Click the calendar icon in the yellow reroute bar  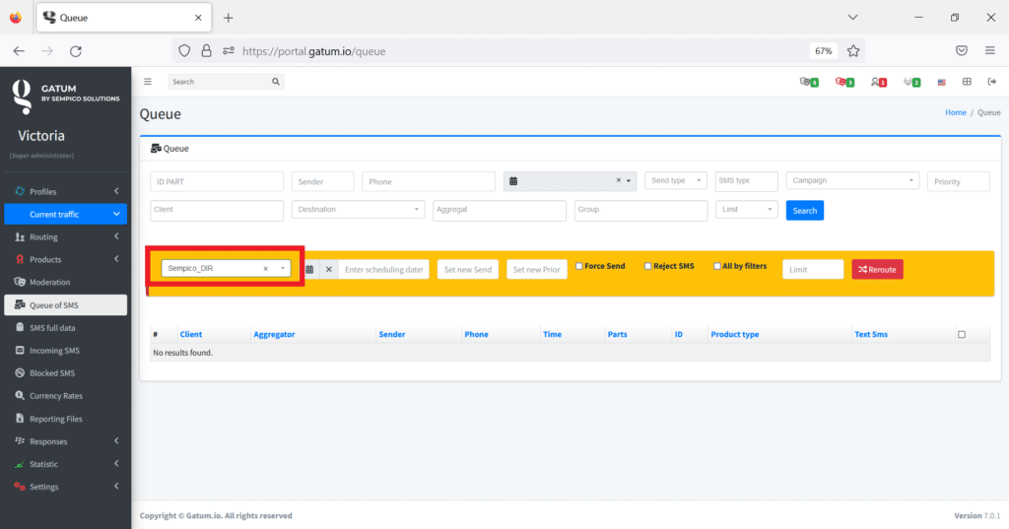pyautogui.click(x=309, y=270)
